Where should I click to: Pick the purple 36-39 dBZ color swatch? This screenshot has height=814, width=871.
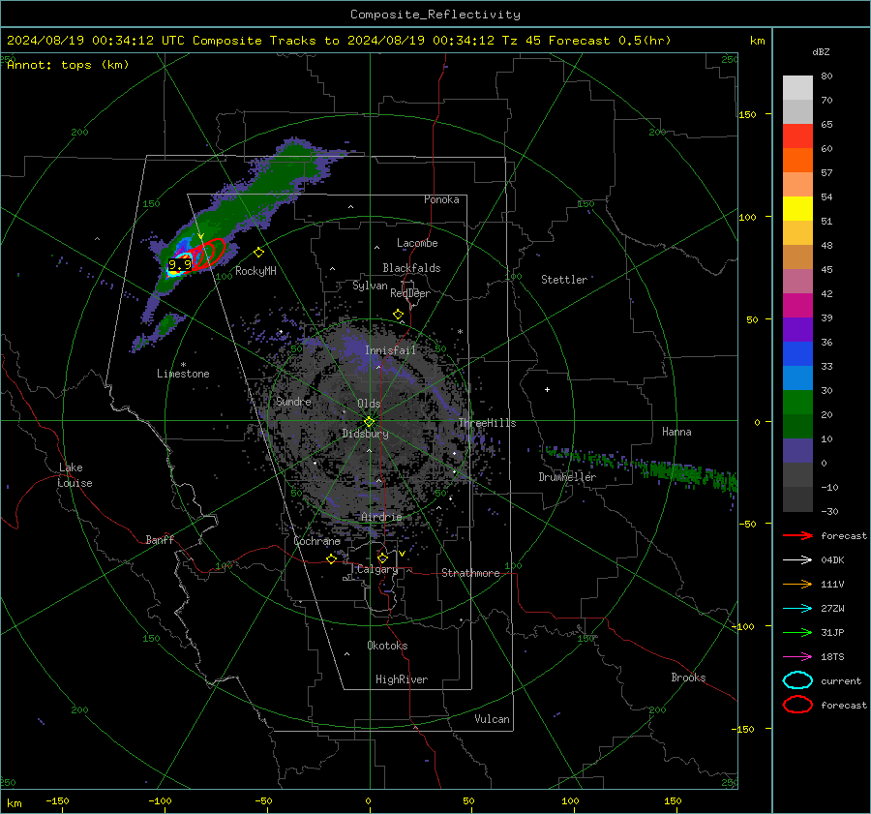[797, 330]
